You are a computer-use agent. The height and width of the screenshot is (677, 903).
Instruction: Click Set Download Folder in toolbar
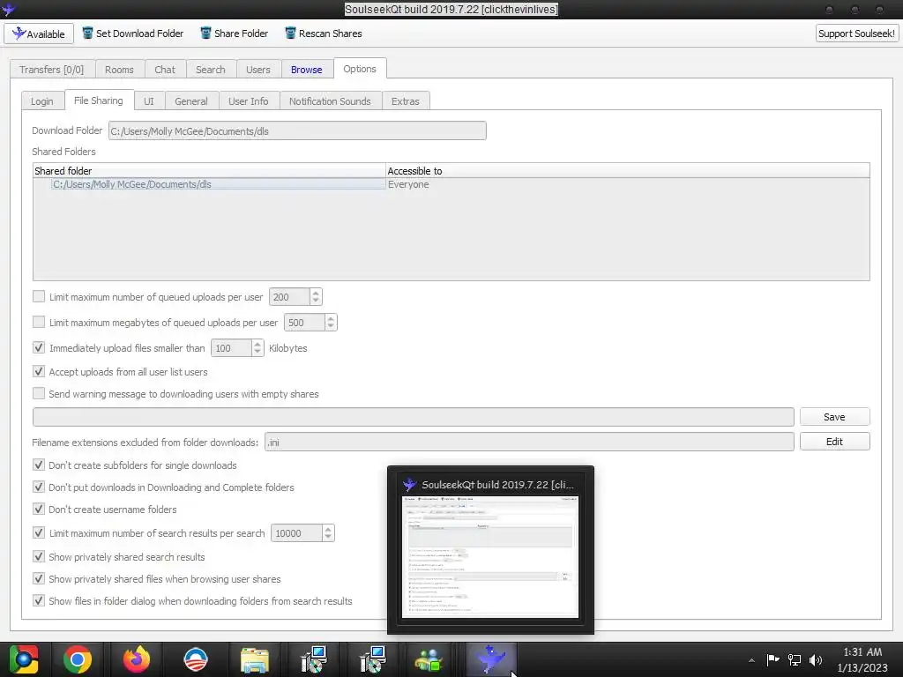[132, 33]
